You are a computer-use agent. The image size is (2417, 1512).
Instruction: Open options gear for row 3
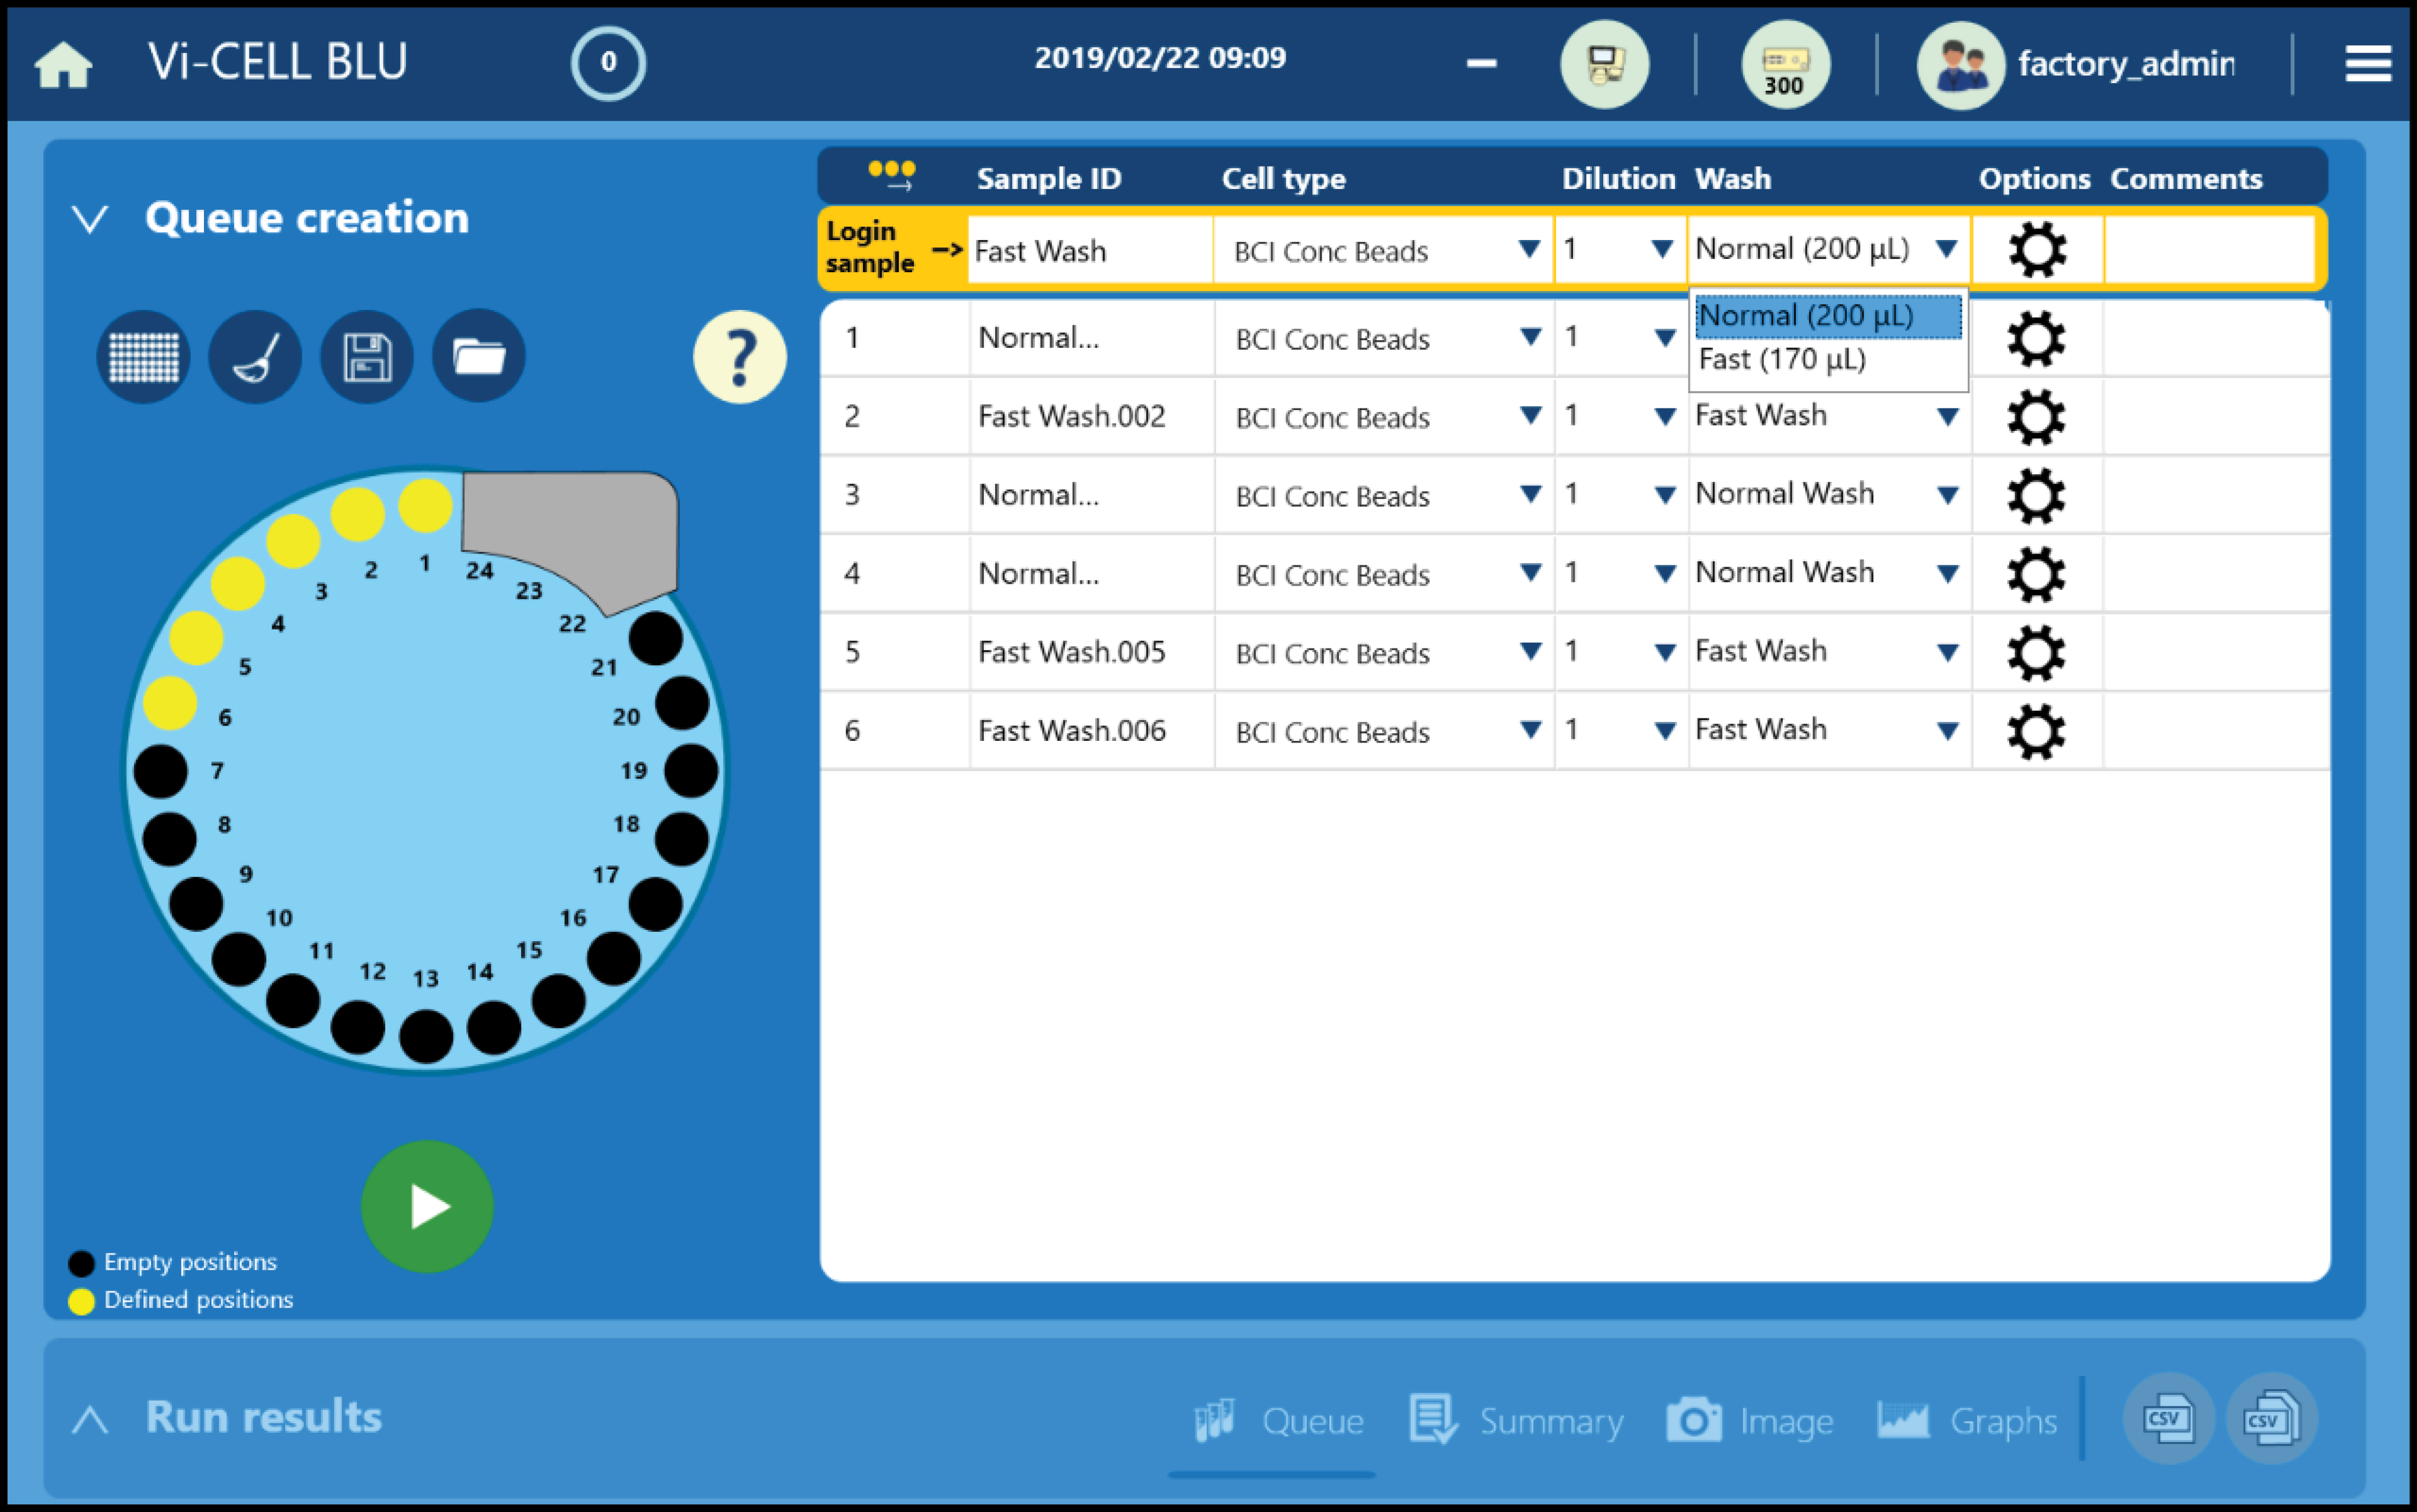2036,496
